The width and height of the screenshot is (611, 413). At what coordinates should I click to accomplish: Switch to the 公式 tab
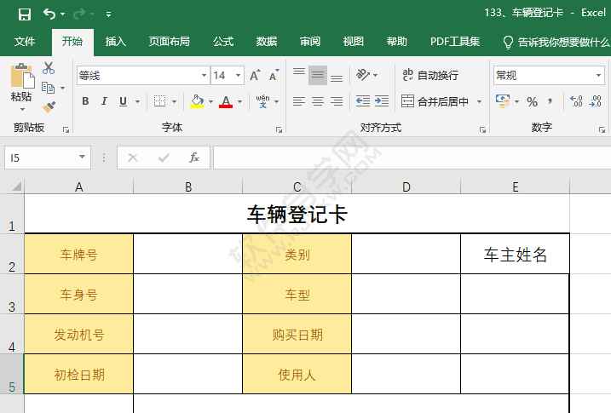click(x=223, y=42)
